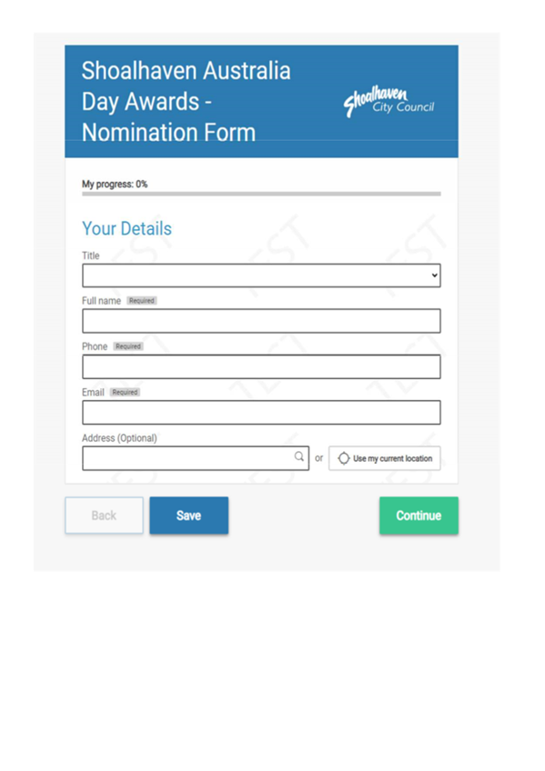Click the Your Details heading

coord(126,229)
